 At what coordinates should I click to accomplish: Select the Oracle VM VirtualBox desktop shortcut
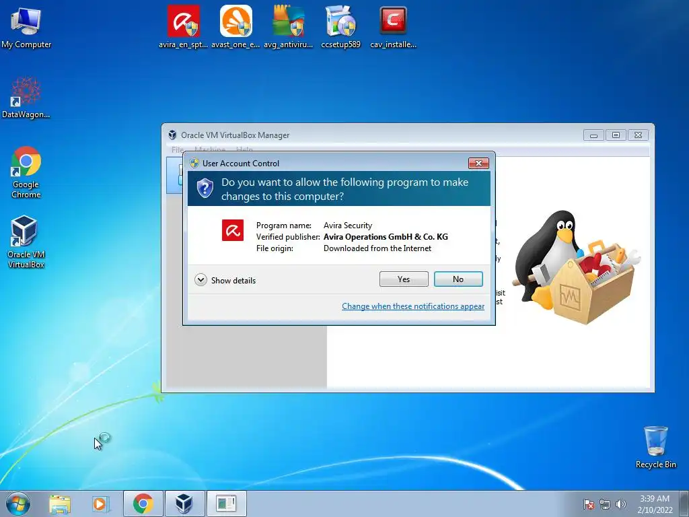pos(26,242)
